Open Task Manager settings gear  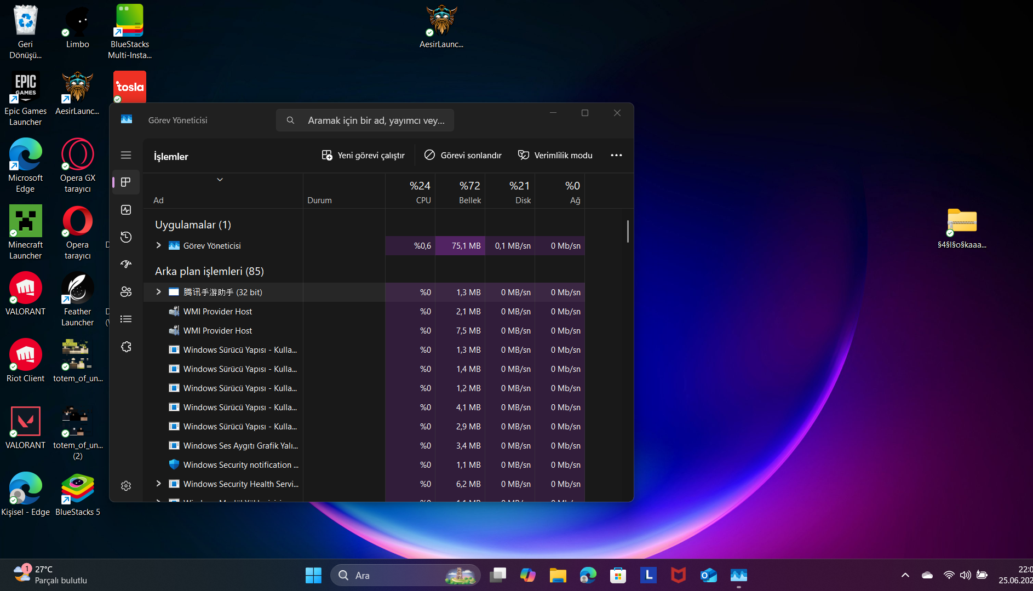(126, 486)
